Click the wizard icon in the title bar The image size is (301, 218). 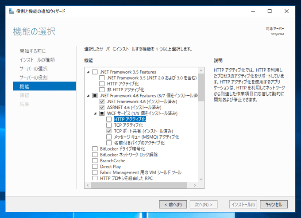[x=12, y=12]
